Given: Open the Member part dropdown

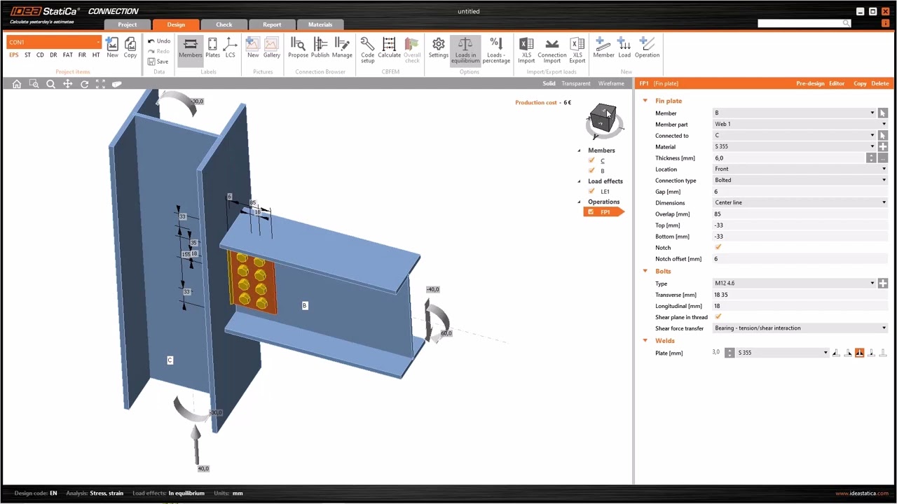Looking at the screenshot, I should pyautogui.click(x=800, y=124).
